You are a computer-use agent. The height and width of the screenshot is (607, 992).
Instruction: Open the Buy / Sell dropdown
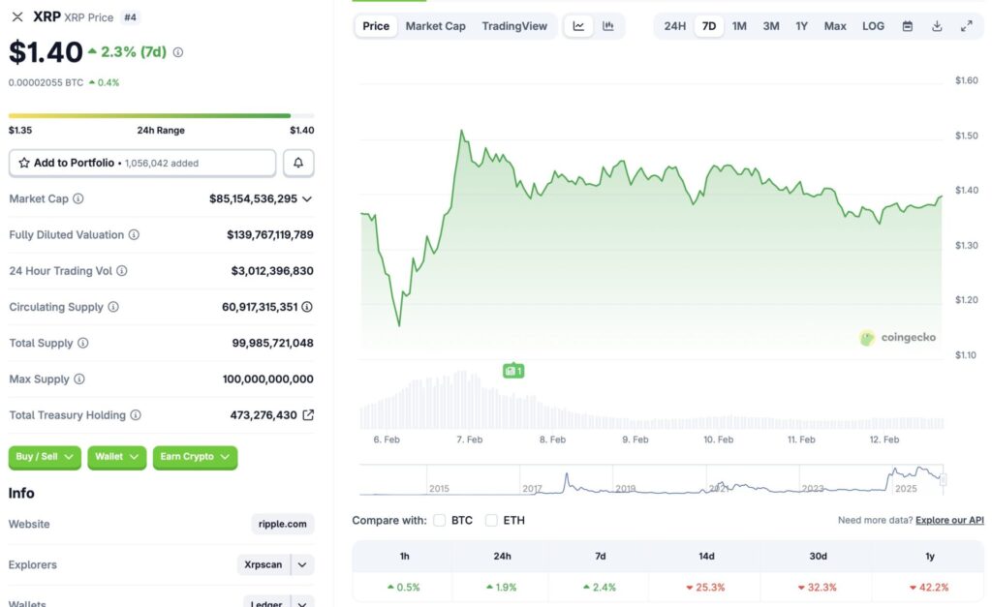(x=44, y=457)
